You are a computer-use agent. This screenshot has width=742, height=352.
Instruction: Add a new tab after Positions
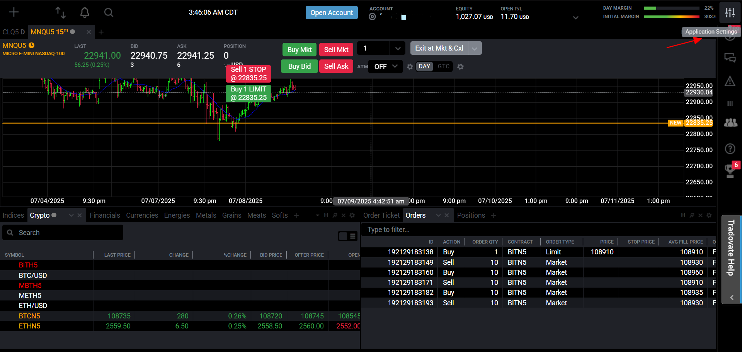point(493,215)
